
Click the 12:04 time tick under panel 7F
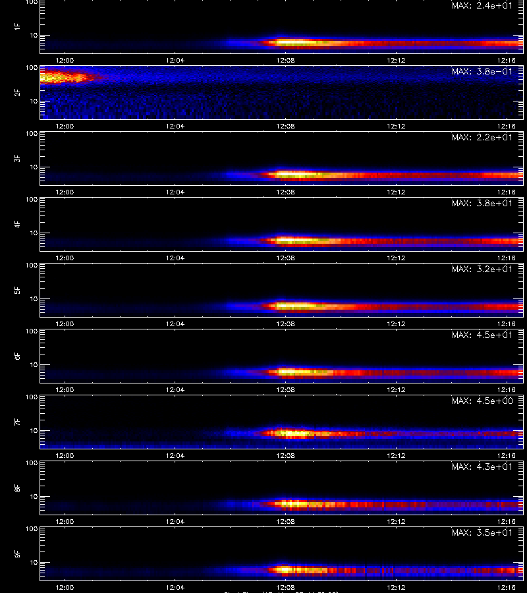[175, 455]
